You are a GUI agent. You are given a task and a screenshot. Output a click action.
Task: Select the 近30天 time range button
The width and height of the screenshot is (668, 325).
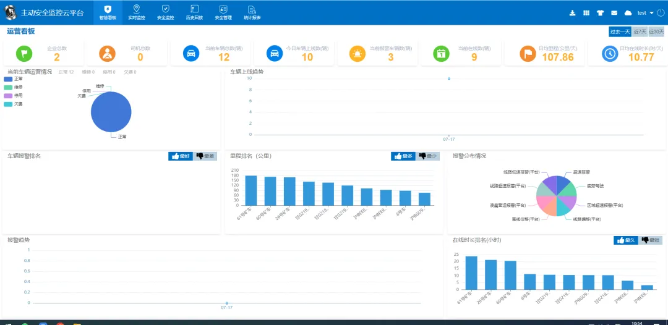(x=656, y=32)
